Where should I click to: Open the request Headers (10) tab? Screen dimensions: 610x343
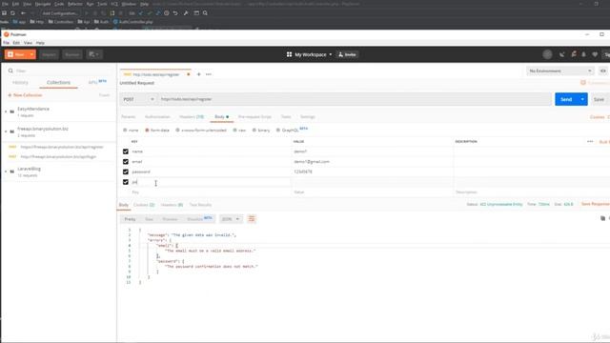[x=192, y=116]
